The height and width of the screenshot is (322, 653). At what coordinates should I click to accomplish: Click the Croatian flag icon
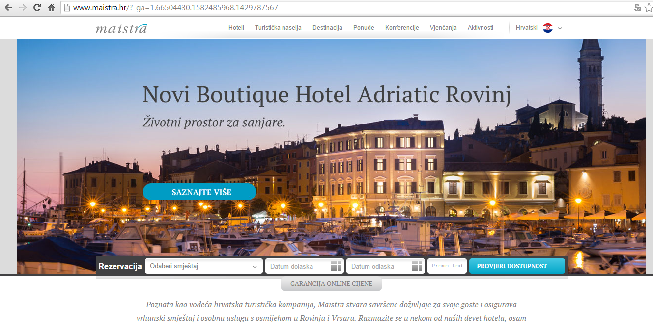click(548, 28)
